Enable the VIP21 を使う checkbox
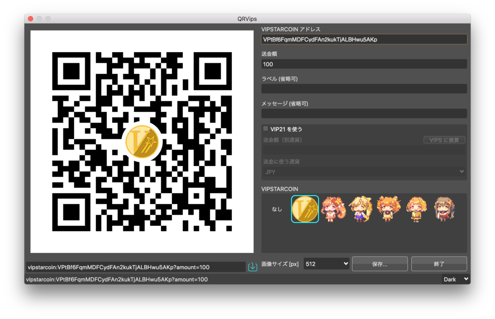 [x=266, y=128]
